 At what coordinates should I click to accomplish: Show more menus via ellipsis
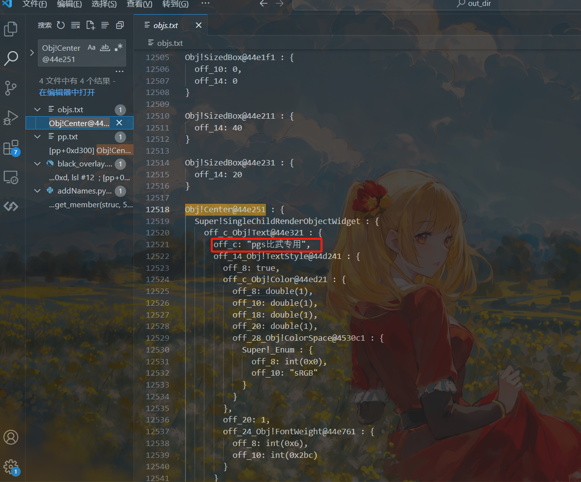[x=205, y=3]
